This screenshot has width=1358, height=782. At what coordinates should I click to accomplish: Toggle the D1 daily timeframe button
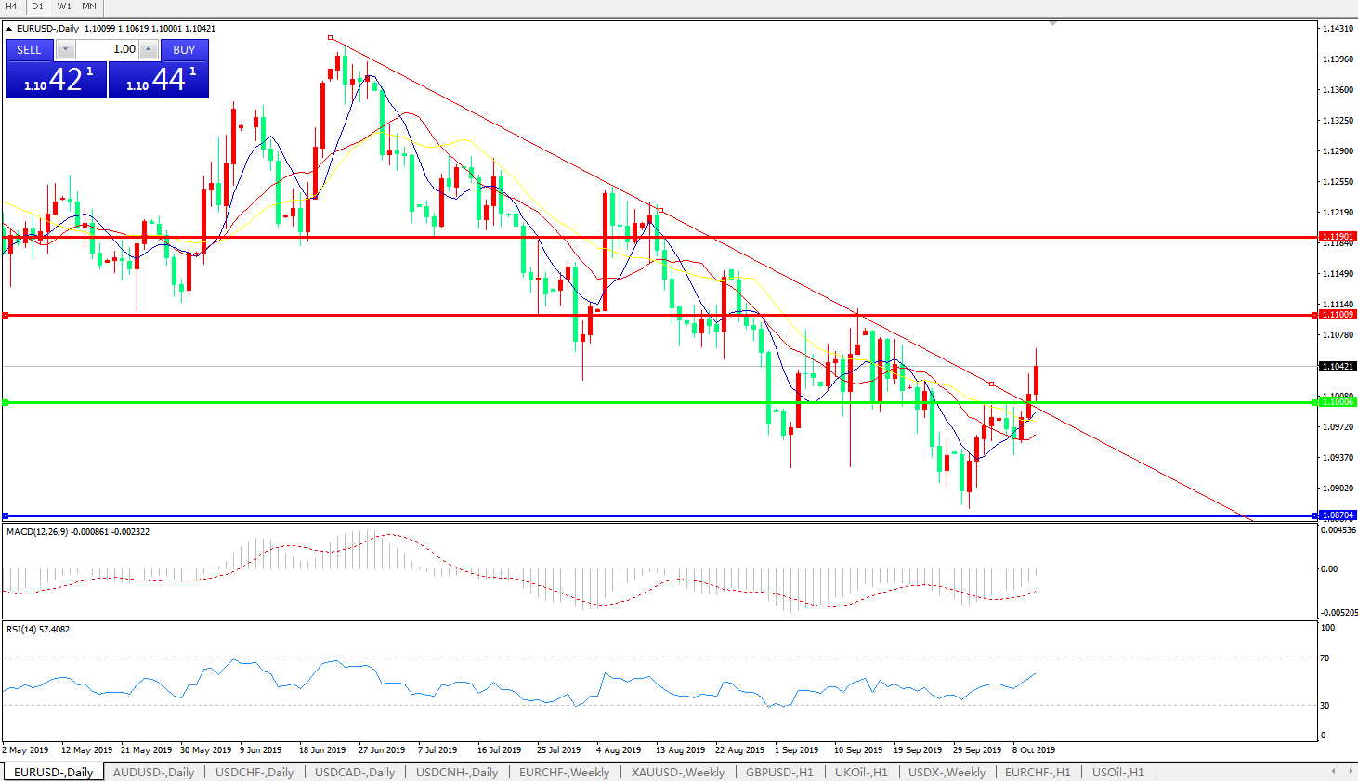coord(38,7)
